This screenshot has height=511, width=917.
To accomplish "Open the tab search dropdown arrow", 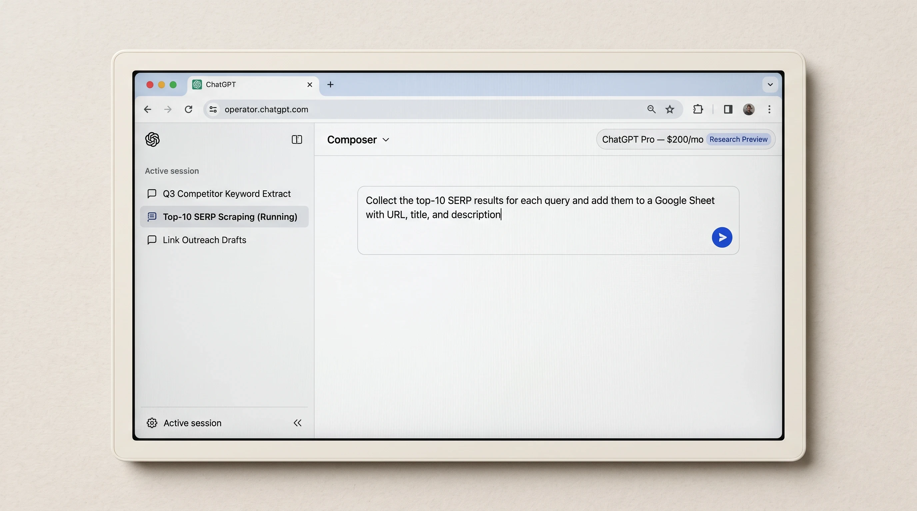I will [x=770, y=85].
